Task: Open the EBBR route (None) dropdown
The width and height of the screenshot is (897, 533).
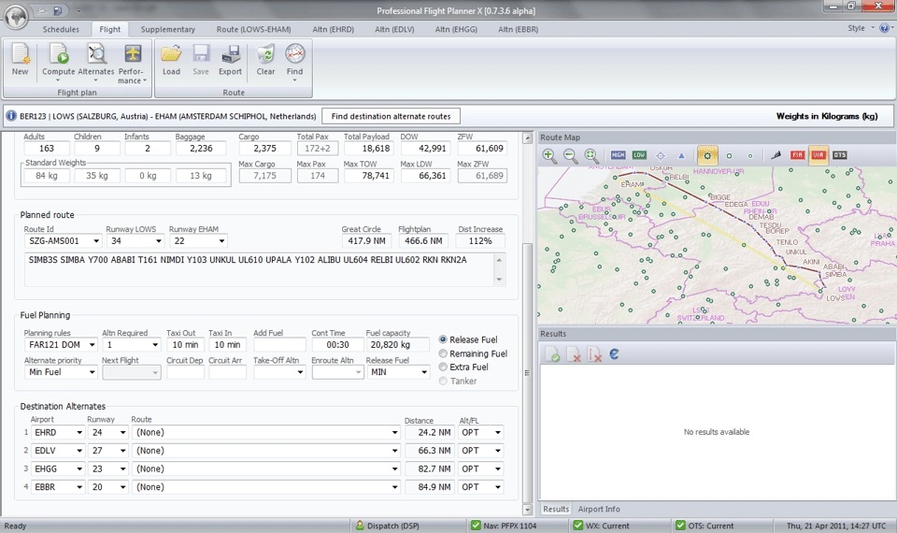Action: click(x=394, y=487)
